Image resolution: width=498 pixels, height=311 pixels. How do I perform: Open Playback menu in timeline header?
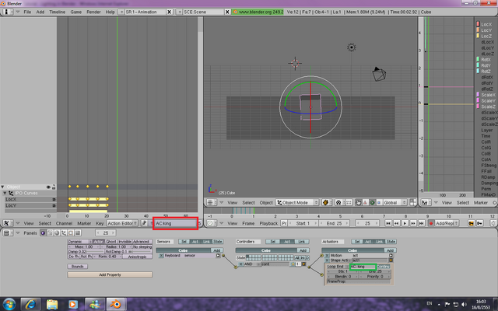(268, 223)
